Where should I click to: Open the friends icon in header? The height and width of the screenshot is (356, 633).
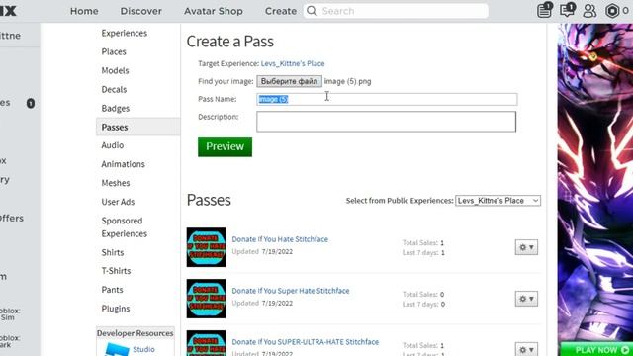589,11
